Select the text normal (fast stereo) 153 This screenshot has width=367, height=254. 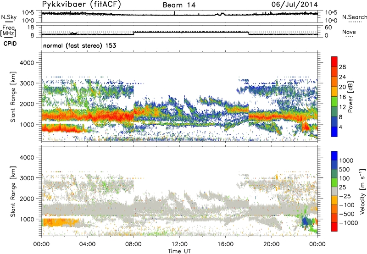[x=79, y=45]
